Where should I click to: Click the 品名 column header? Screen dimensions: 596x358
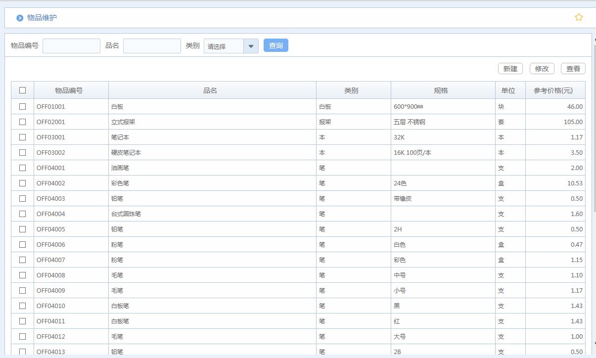click(x=210, y=90)
